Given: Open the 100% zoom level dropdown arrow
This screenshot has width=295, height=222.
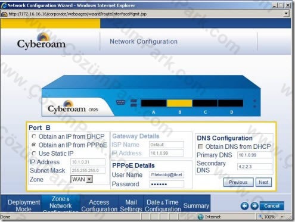Looking at the screenshot, I should [282, 217].
